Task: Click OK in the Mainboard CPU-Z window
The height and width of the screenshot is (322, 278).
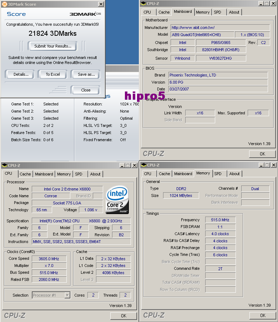Action: coord(262,154)
